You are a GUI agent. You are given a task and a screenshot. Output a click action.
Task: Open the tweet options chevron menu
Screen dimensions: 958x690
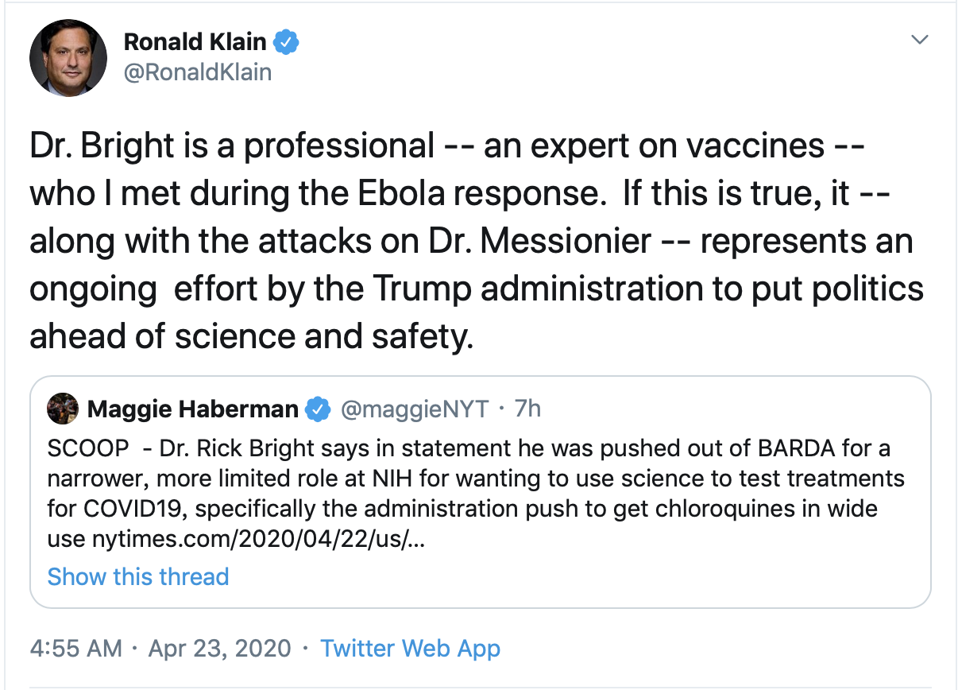click(x=919, y=40)
